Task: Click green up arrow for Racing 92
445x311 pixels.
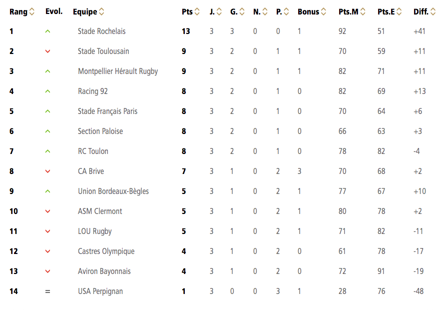Action: (x=47, y=91)
